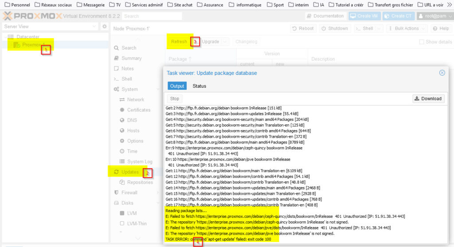This screenshot has height=247, width=454.
Task: Click the gear settings icon beside Server View
Action: [x=105, y=26]
